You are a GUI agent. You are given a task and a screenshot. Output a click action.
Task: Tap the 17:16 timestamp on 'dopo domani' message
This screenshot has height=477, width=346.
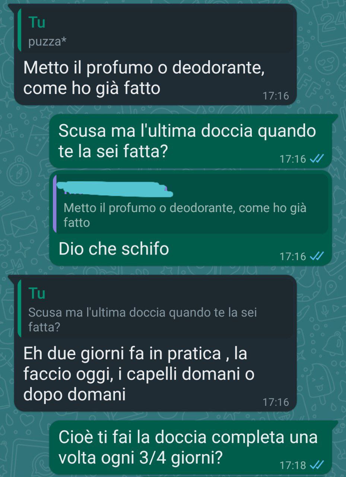276,402
